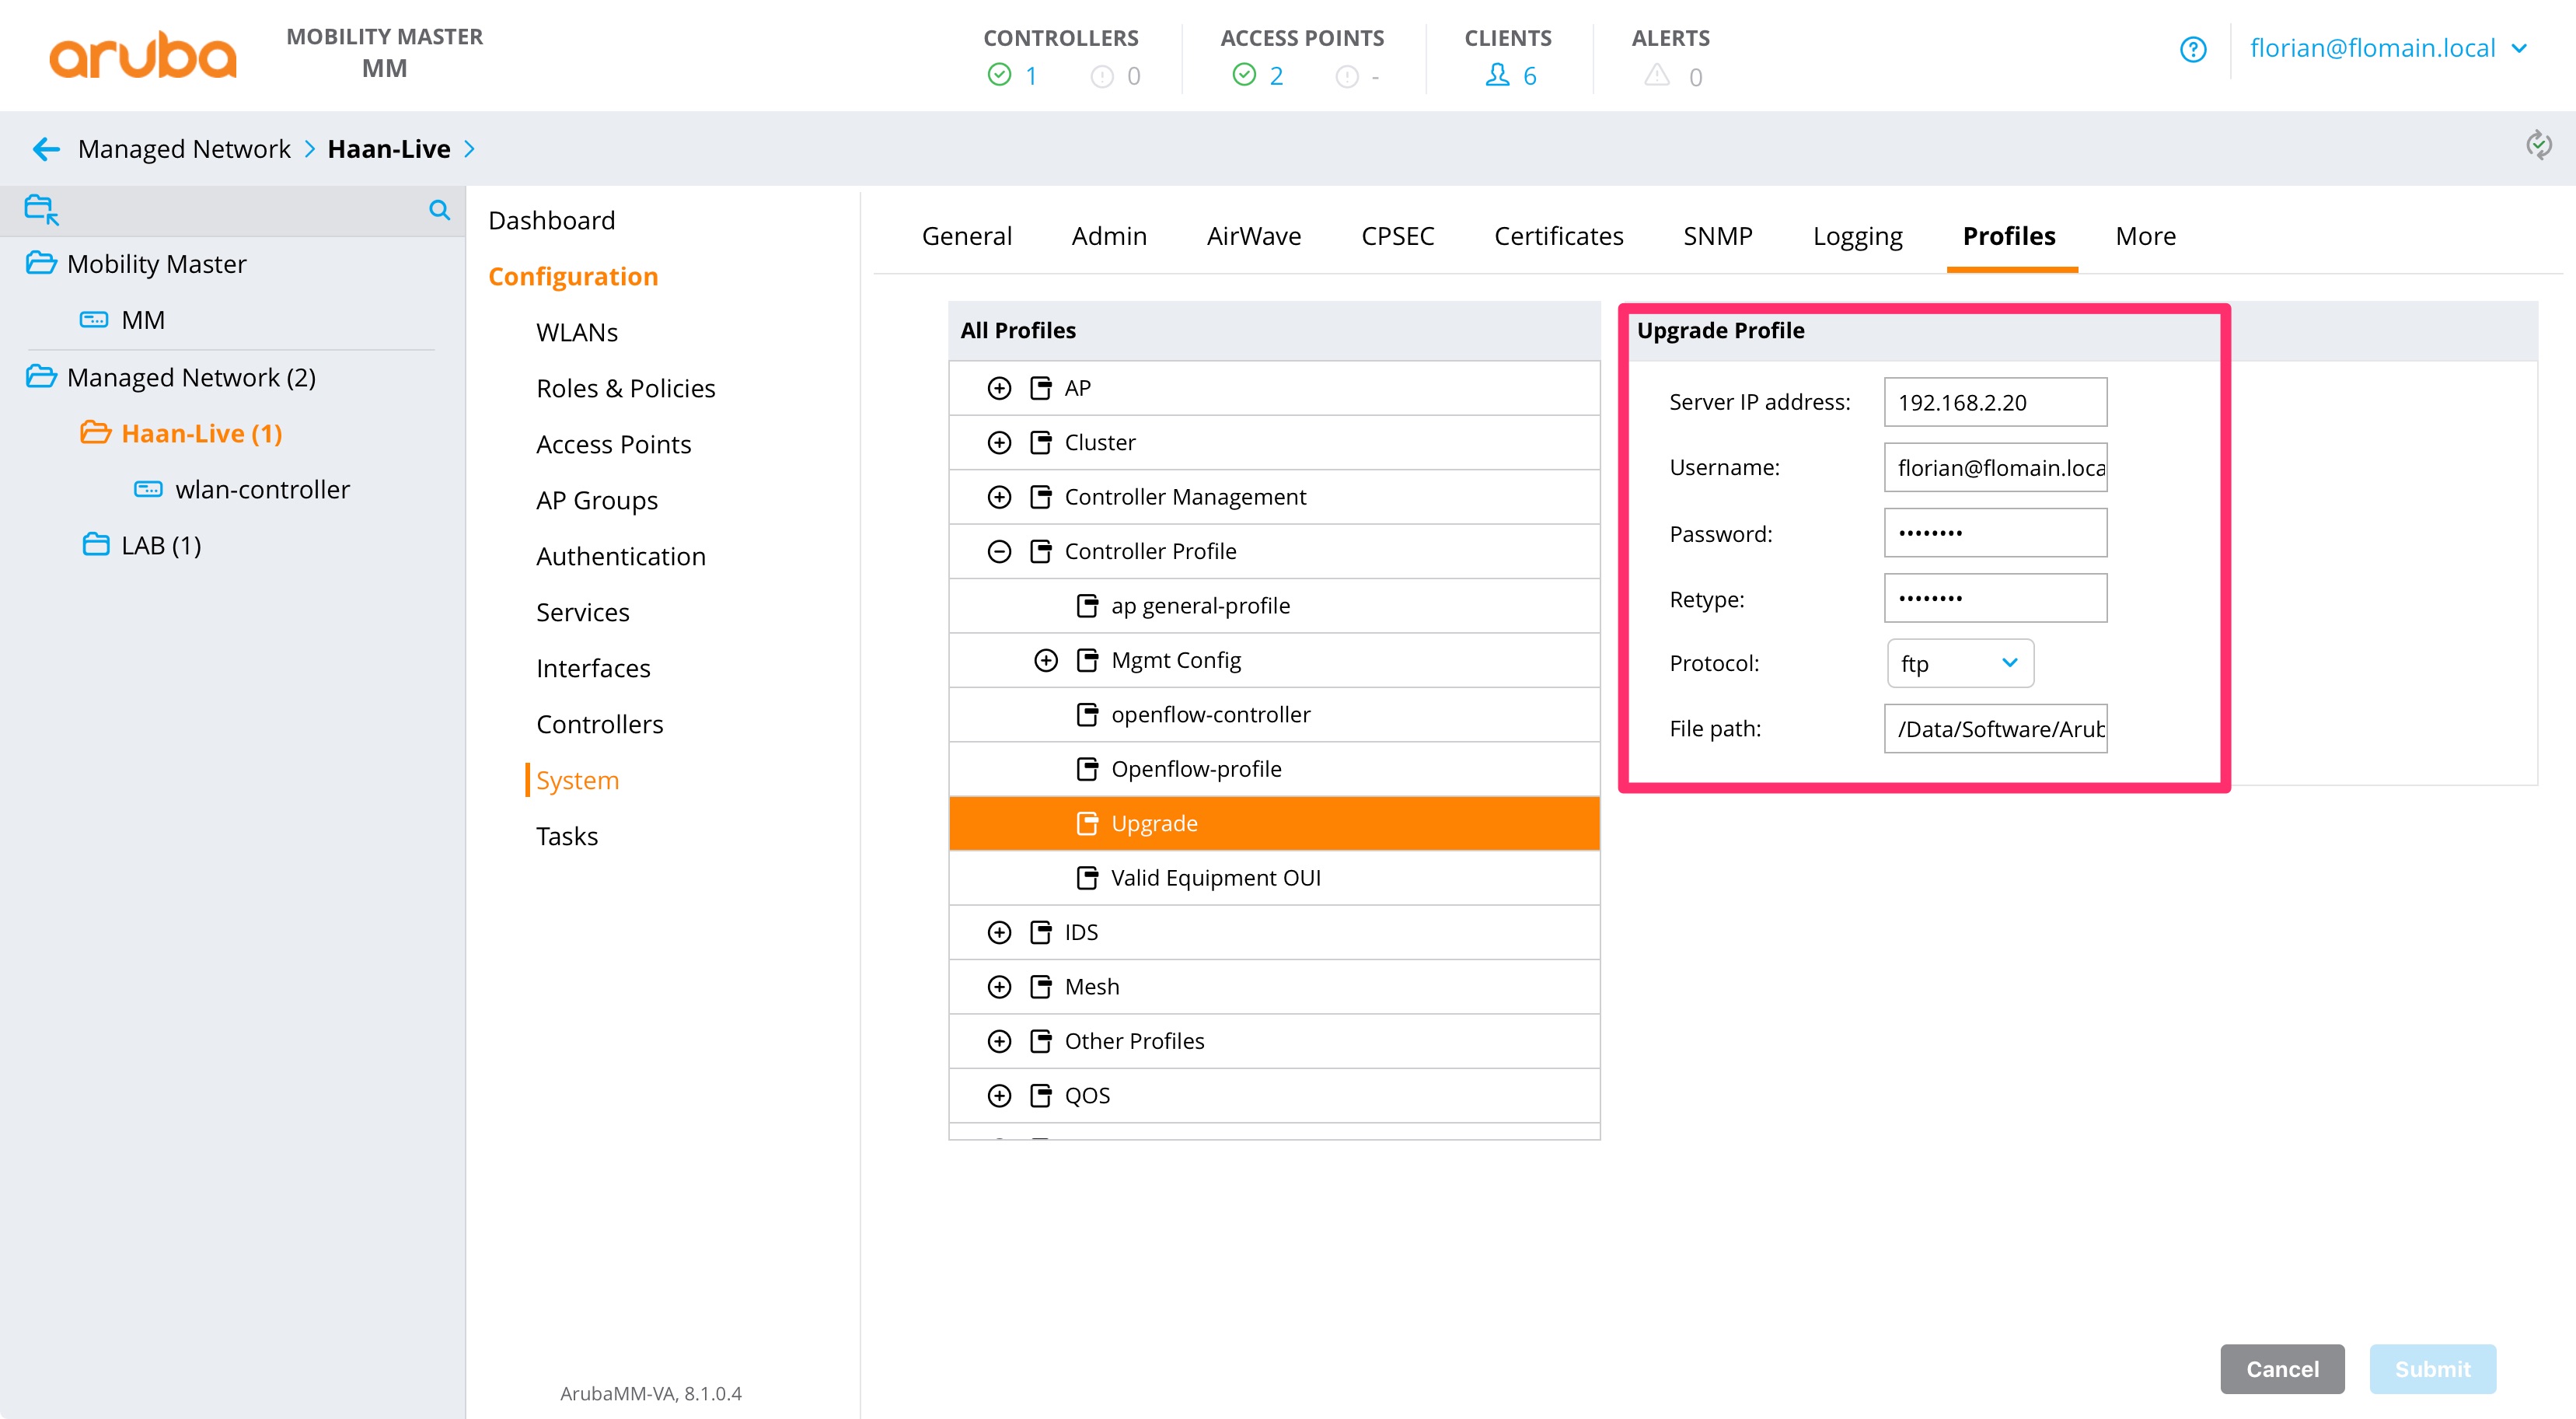Expand the Cluster profile group
The height and width of the screenshot is (1419, 2576).
pyautogui.click(x=999, y=442)
